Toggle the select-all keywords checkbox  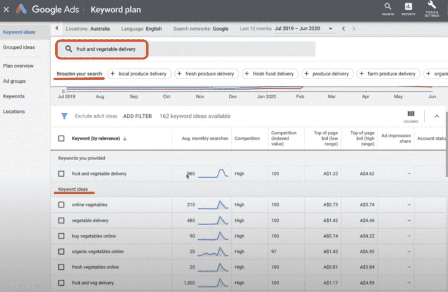point(61,139)
